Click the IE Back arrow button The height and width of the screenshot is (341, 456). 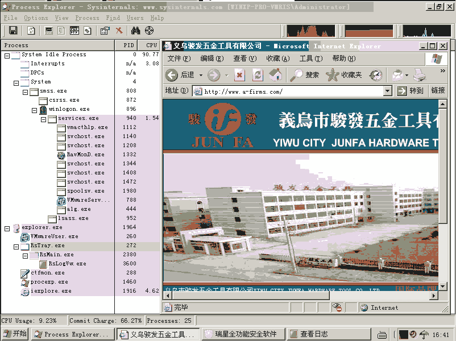point(172,75)
